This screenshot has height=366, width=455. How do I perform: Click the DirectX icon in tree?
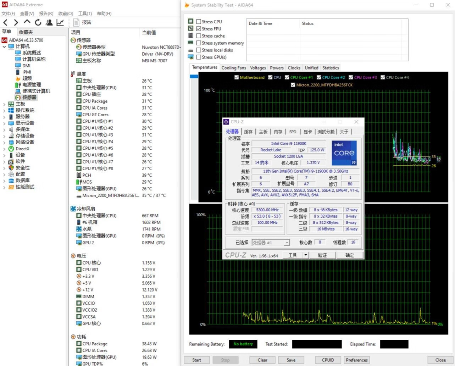pos(11,149)
